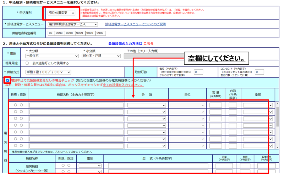Select 新規 radio in second equipment row
This screenshot has height=174, width=284.
click(x=16, y=112)
